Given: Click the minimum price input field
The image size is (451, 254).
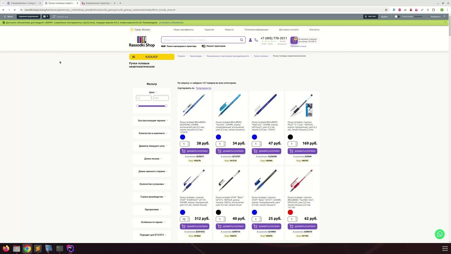Looking at the screenshot, I should 143,98.
